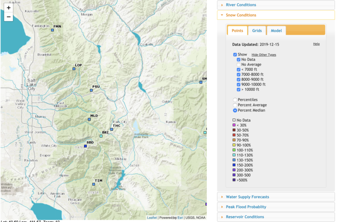
Task: Toggle the > 10000 ft checkbox
Action: click(x=239, y=90)
